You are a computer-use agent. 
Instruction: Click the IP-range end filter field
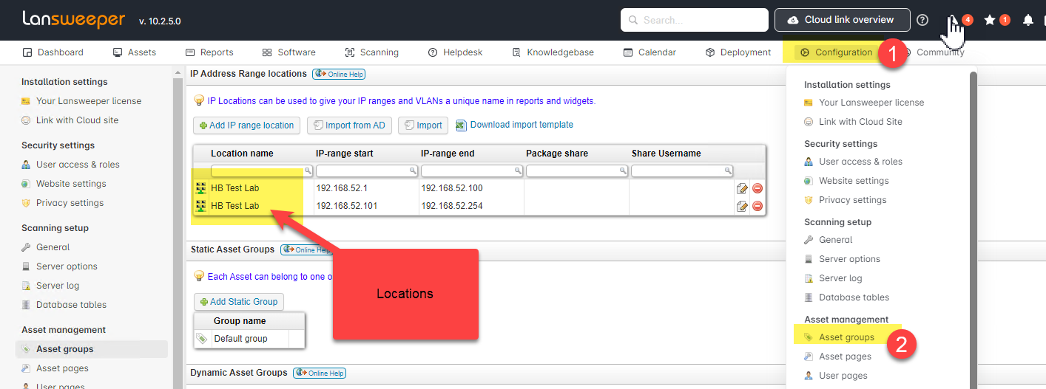tap(472, 171)
